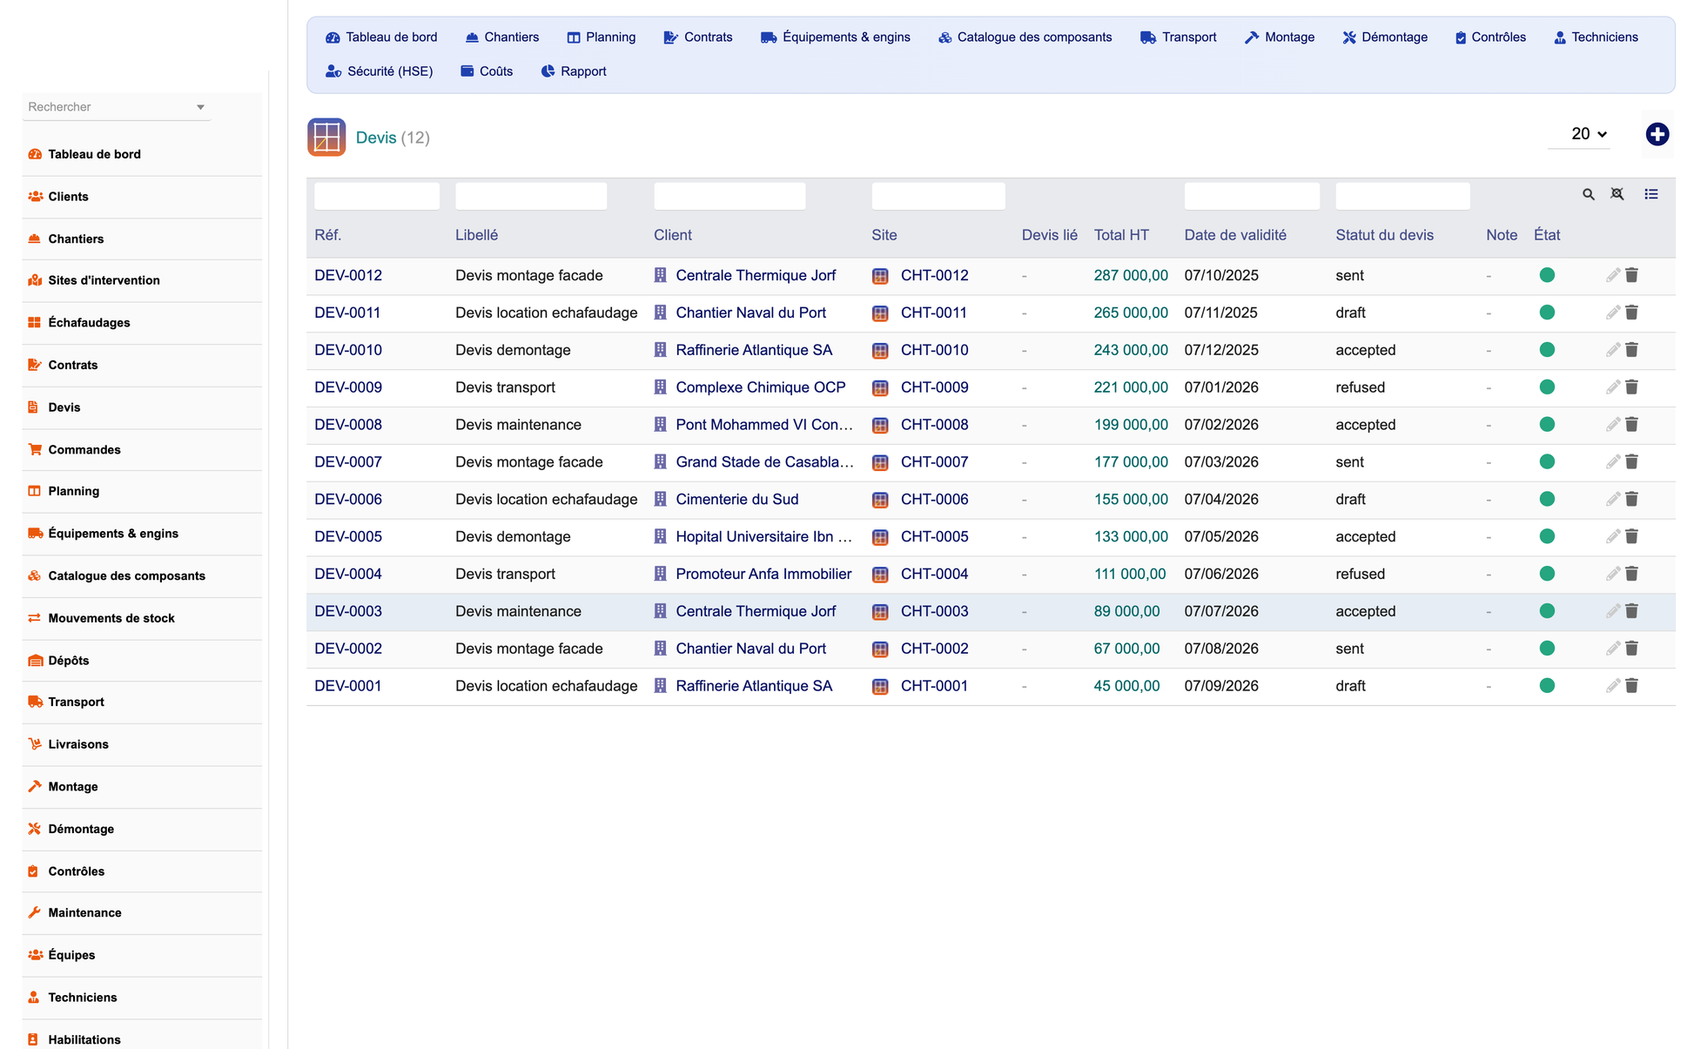Click the add new Devis plus icon
This screenshot has width=1694, height=1049.
tap(1657, 134)
